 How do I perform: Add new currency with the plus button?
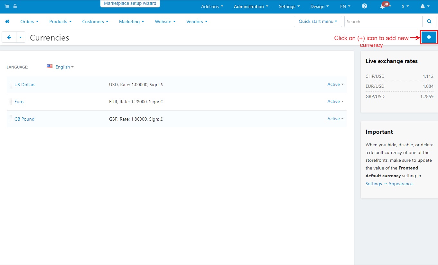click(429, 37)
